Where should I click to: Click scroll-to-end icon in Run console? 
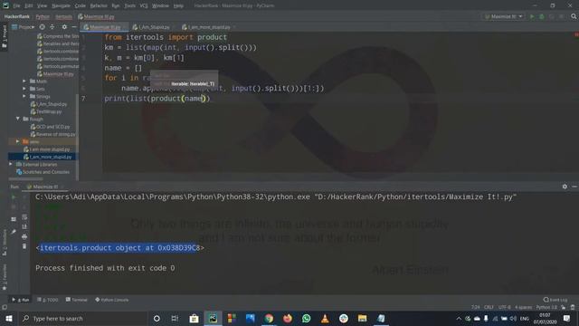click(x=24, y=226)
